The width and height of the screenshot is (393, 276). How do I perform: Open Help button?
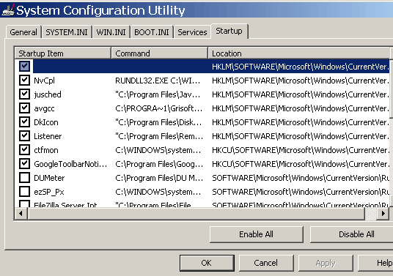[x=375, y=263]
